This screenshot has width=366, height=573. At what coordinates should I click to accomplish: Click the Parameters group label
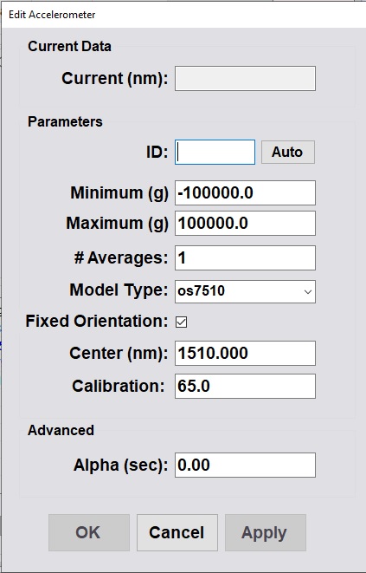(65, 121)
